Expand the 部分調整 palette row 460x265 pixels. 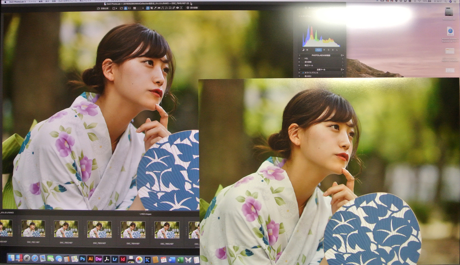pyautogui.click(x=299, y=62)
